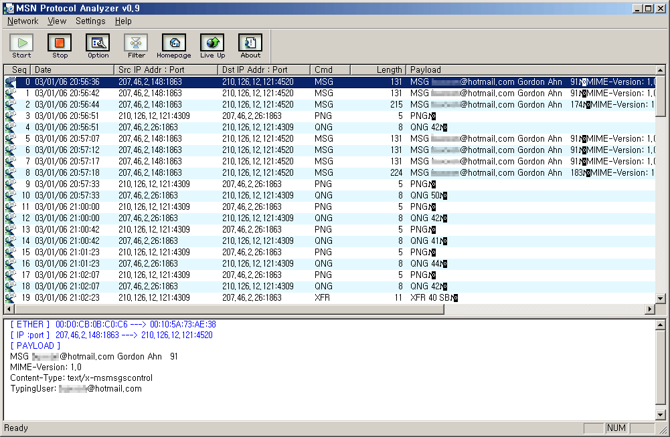Select the QNG 42 row at 20:56:51
This screenshot has width=670, height=437.
(330, 127)
